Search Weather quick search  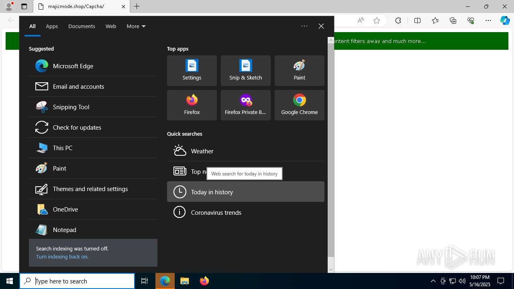[246, 151]
